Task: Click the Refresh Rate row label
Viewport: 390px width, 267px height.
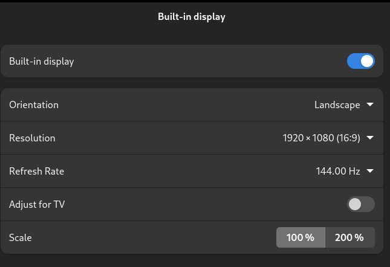Action: pos(36,171)
